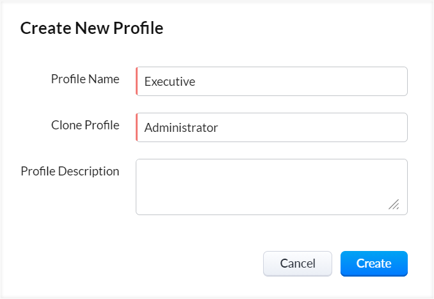Screen dimensions: 434x299
Task: Click the "Create New Profile" heading
Action: click(x=92, y=28)
